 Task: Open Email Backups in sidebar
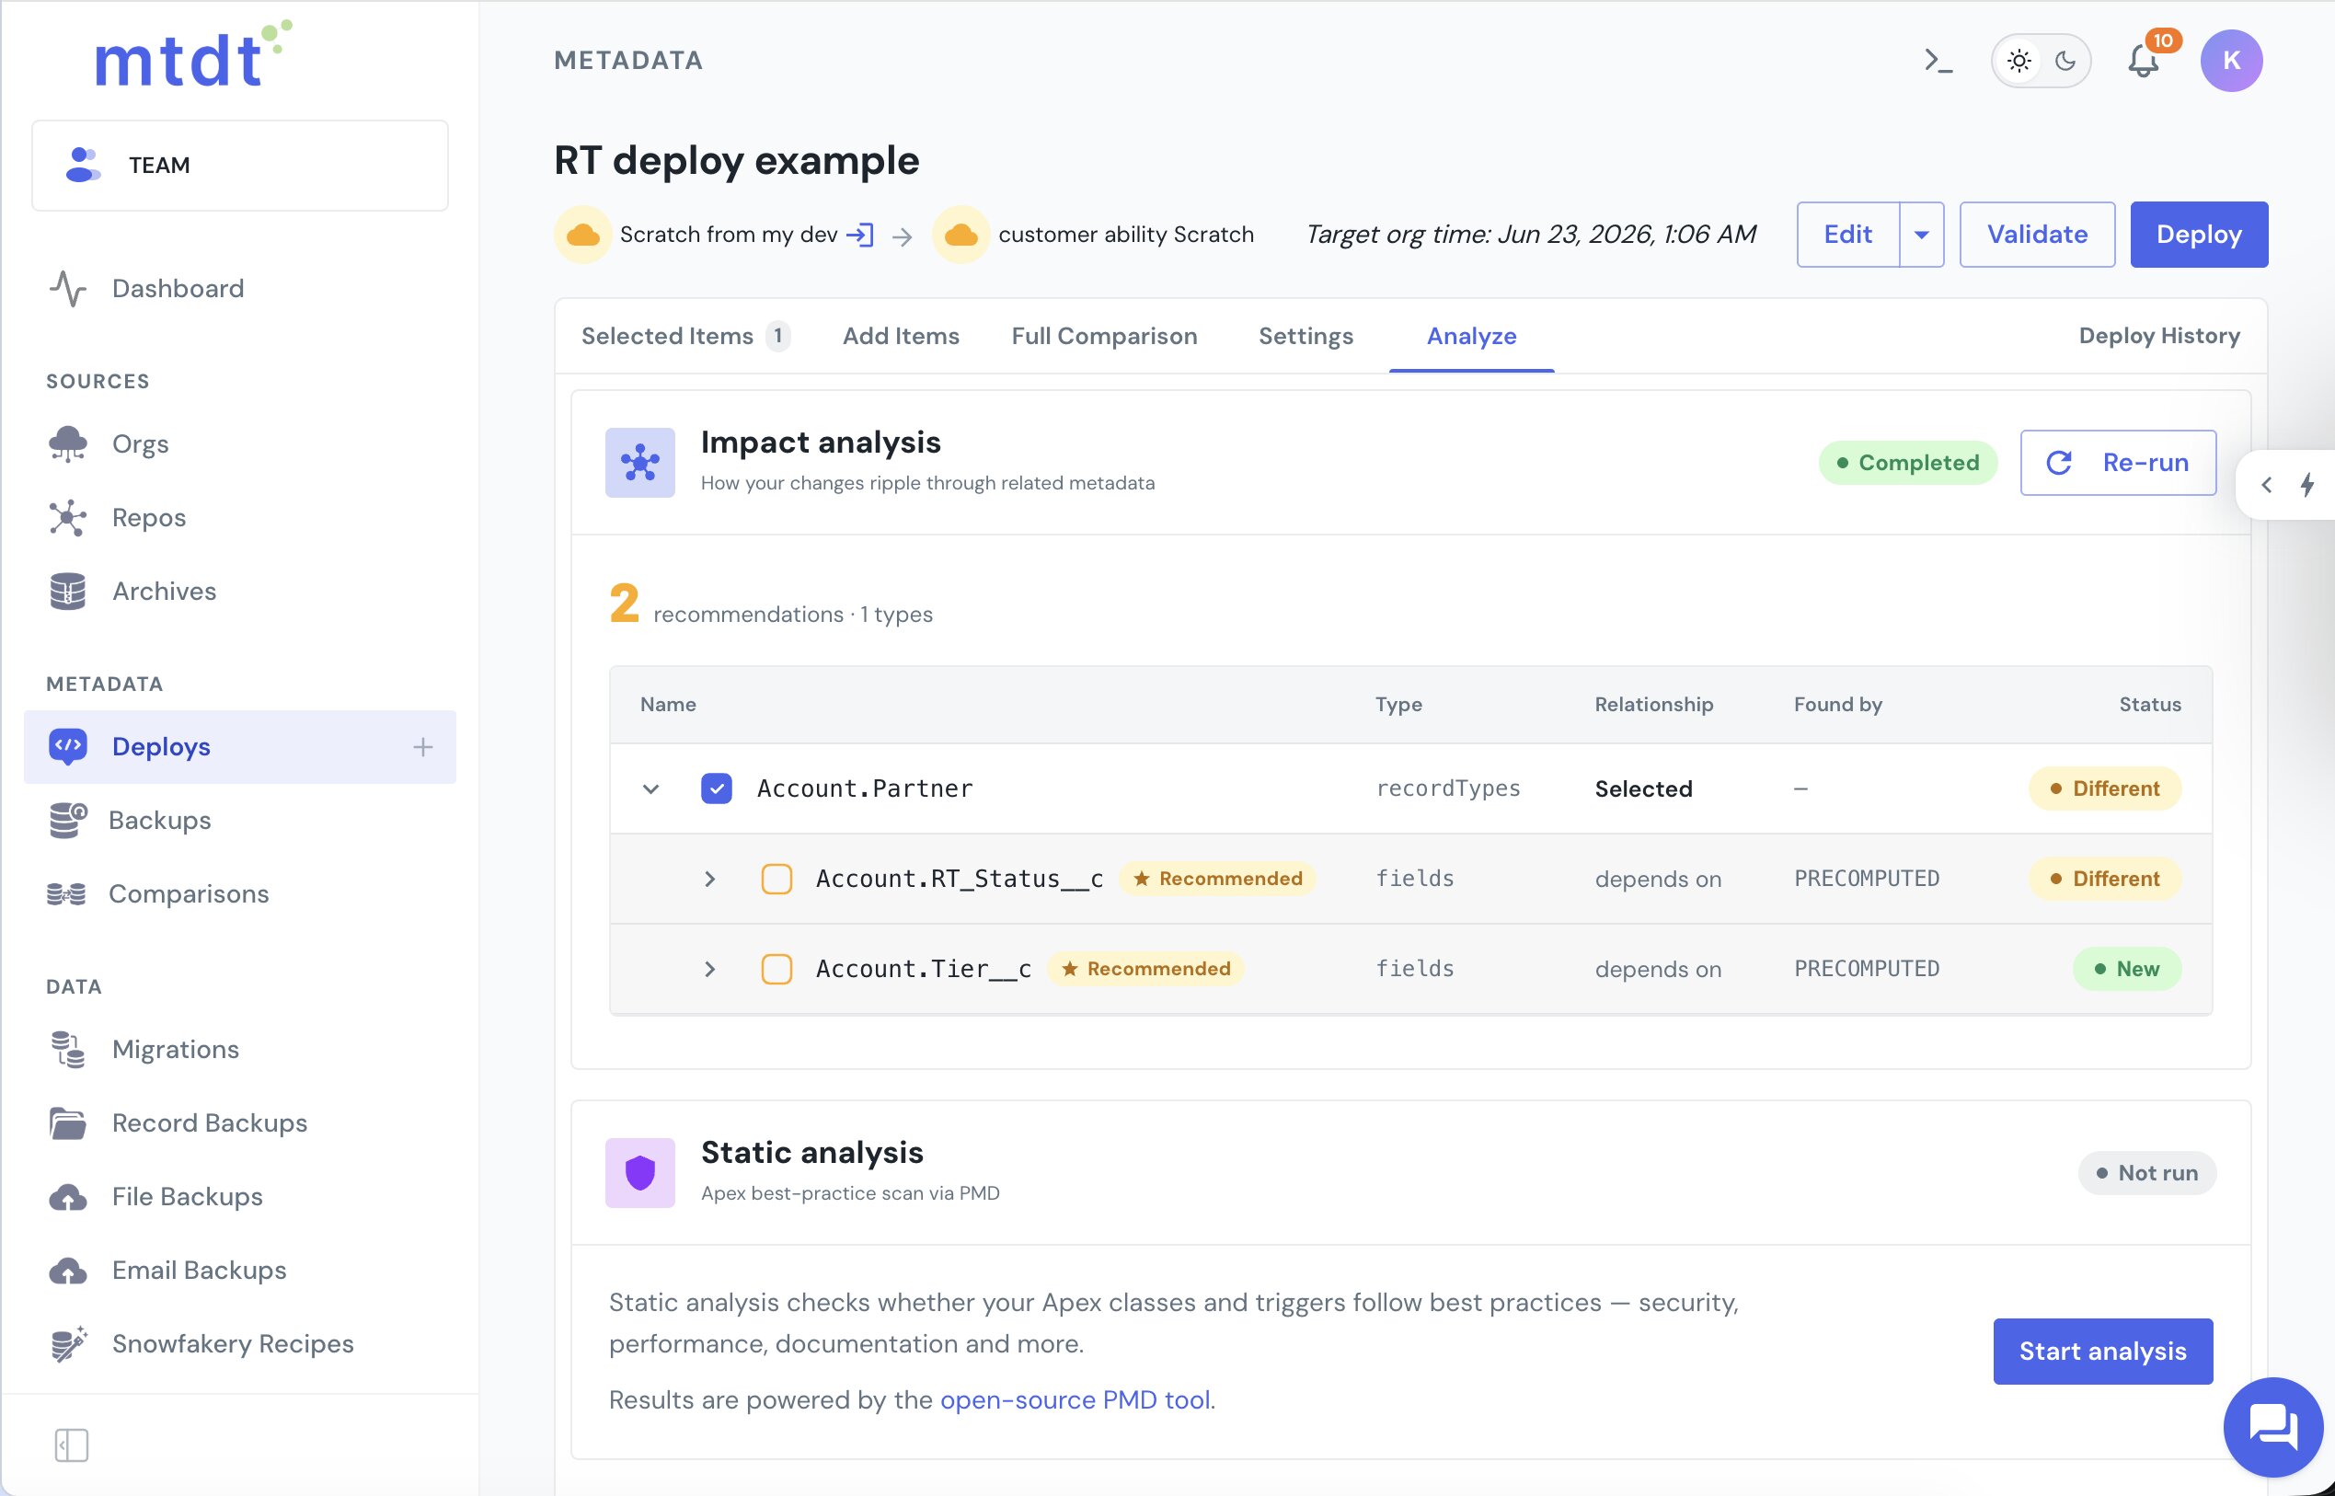click(x=198, y=1271)
